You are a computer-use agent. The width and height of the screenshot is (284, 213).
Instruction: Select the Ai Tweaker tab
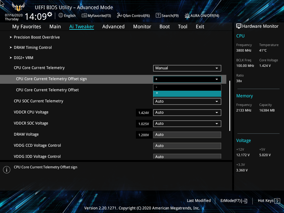(x=82, y=27)
